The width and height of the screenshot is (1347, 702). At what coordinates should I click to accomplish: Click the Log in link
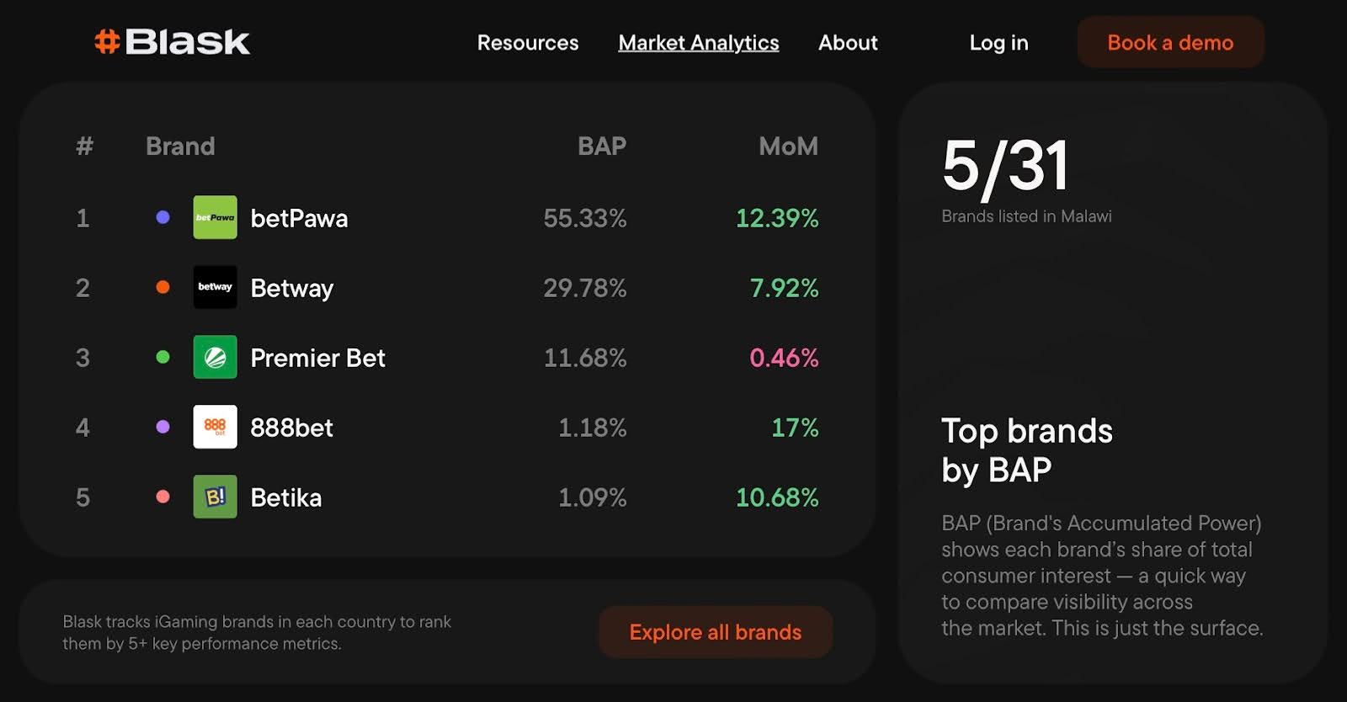point(998,43)
